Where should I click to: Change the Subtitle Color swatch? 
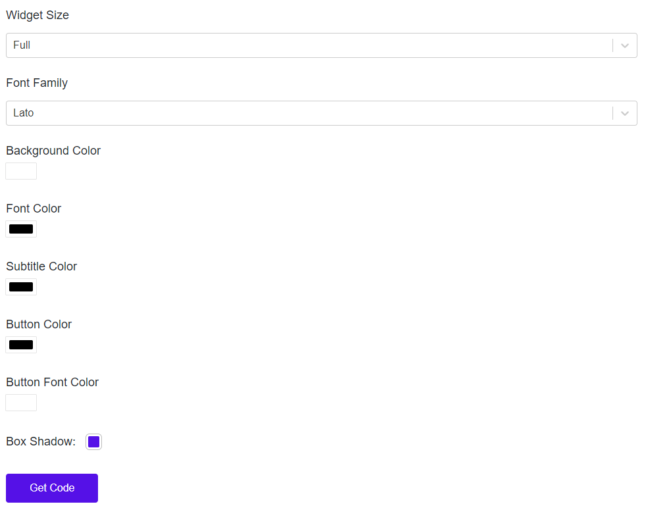click(x=21, y=287)
